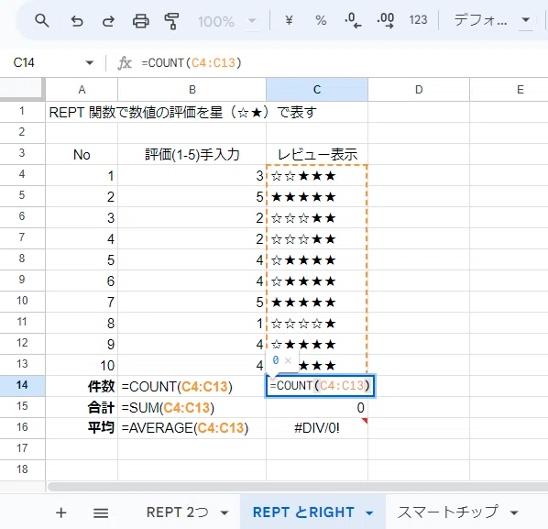Click the No header cell
Screen dimensions: 548x529
[x=82, y=155]
